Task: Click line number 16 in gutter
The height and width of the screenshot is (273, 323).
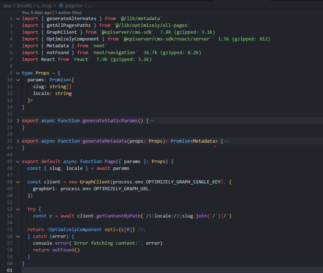Action: click(x=10, y=121)
